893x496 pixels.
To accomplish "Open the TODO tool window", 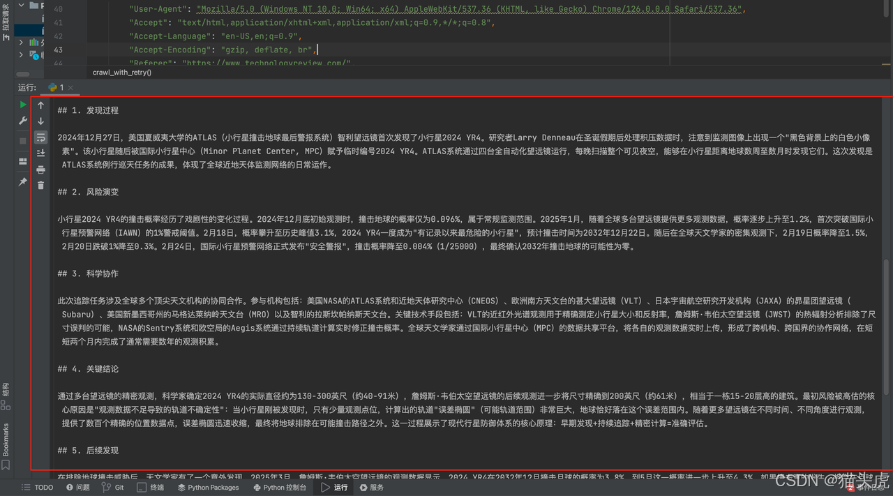I will click(38, 488).
